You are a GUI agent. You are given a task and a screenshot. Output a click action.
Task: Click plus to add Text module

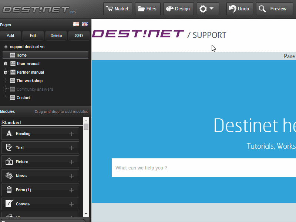click(x=71, y=148)
